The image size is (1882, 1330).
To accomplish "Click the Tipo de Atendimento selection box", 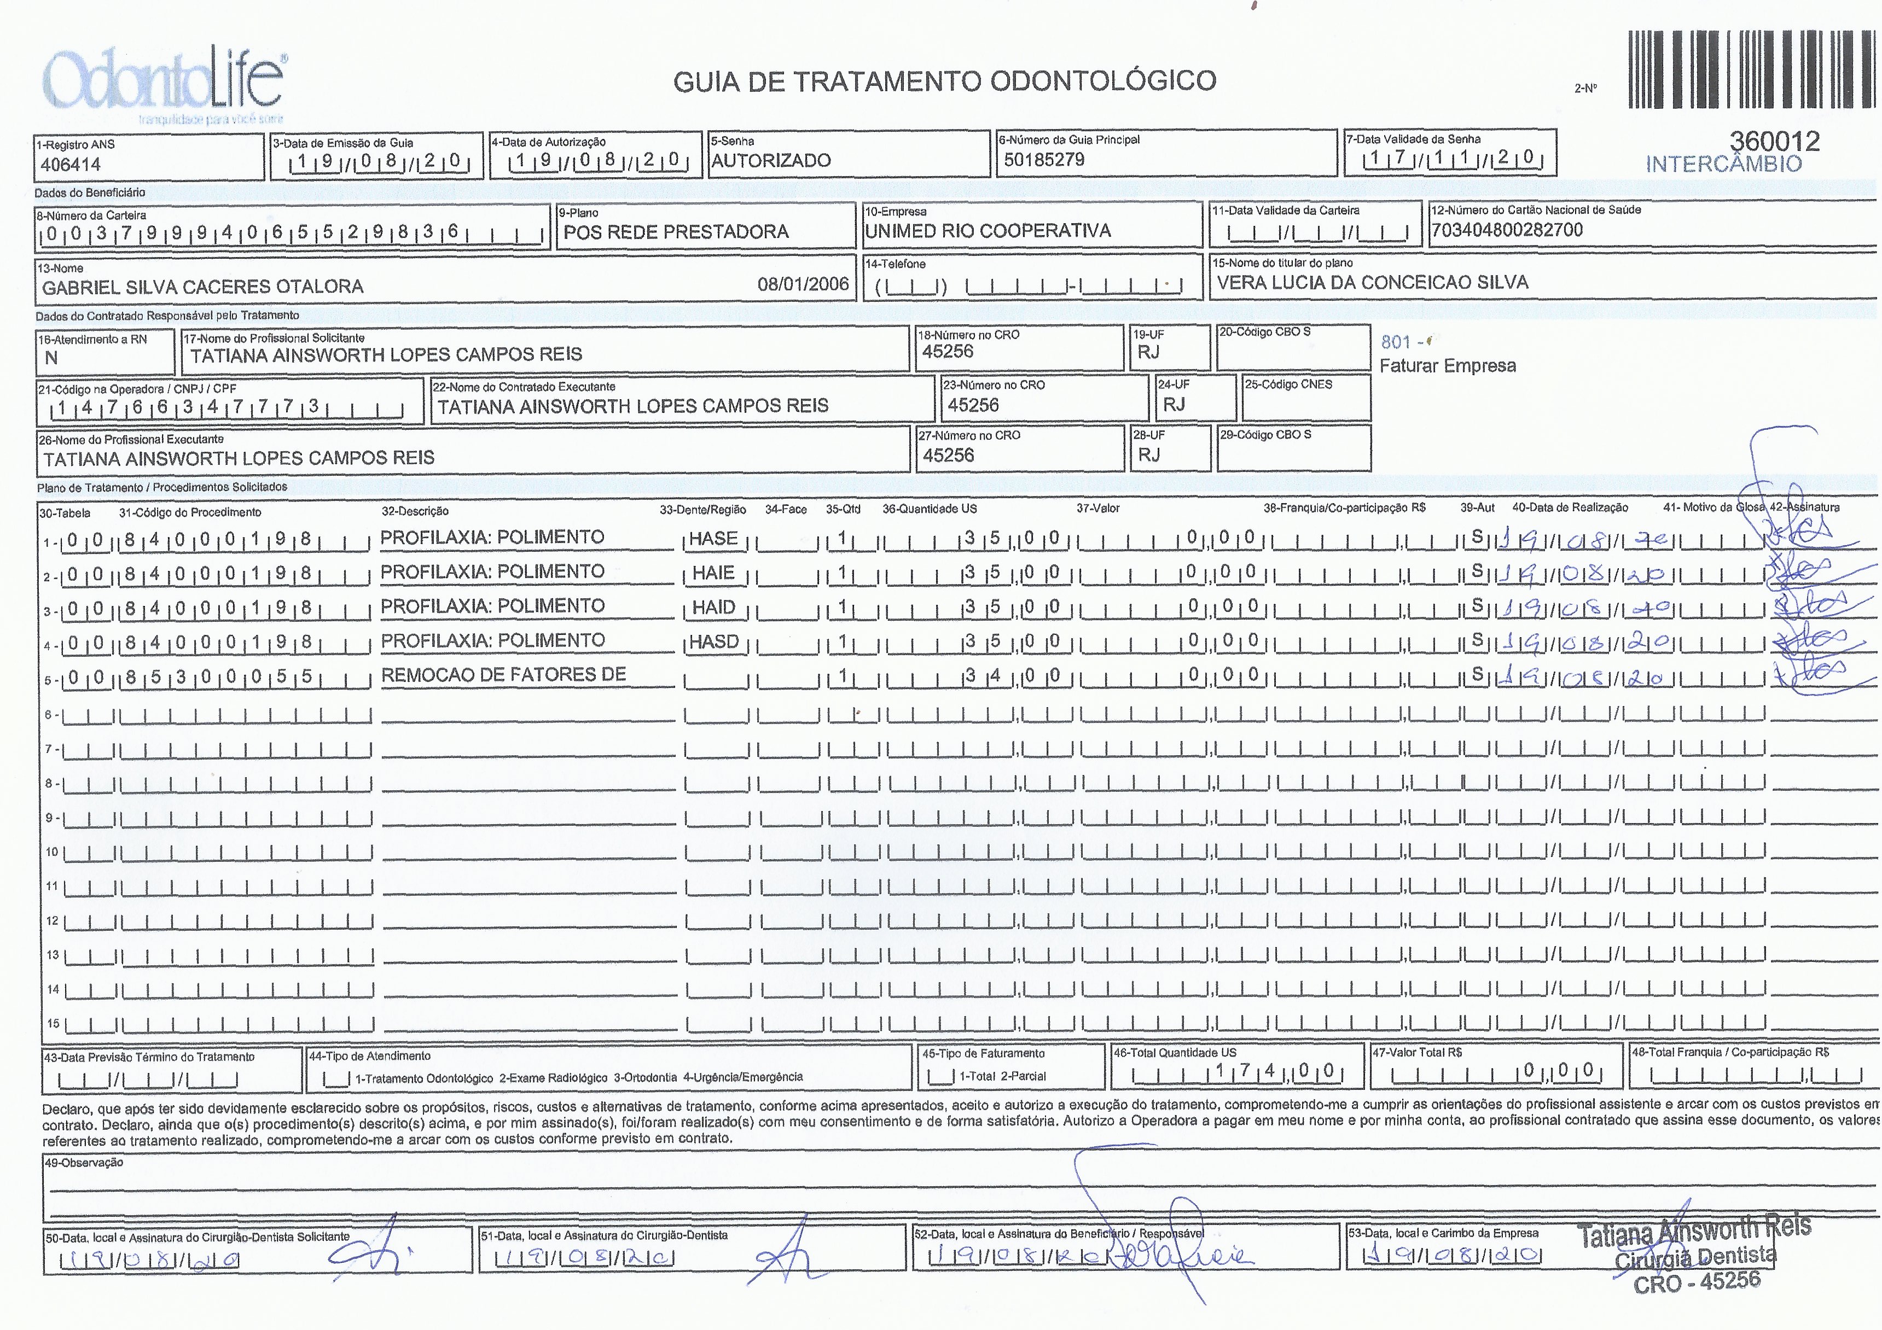I will point(337,1077).
